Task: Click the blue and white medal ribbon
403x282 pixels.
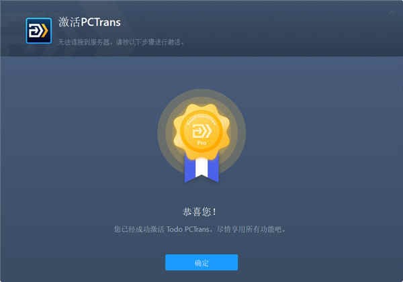Action: [201, 169]
